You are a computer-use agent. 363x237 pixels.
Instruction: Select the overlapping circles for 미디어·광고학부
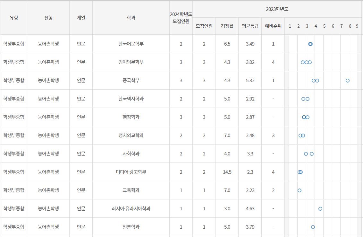300,172
